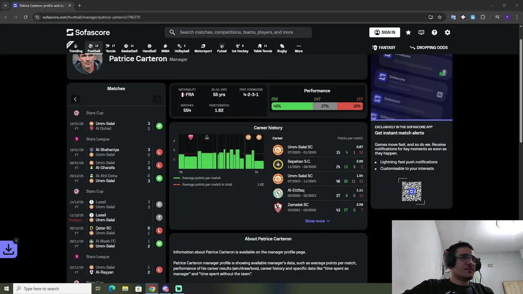Select the Futsal sport tab
The width and height of the screenshot is (523, 294).
[x=222, y=48]
